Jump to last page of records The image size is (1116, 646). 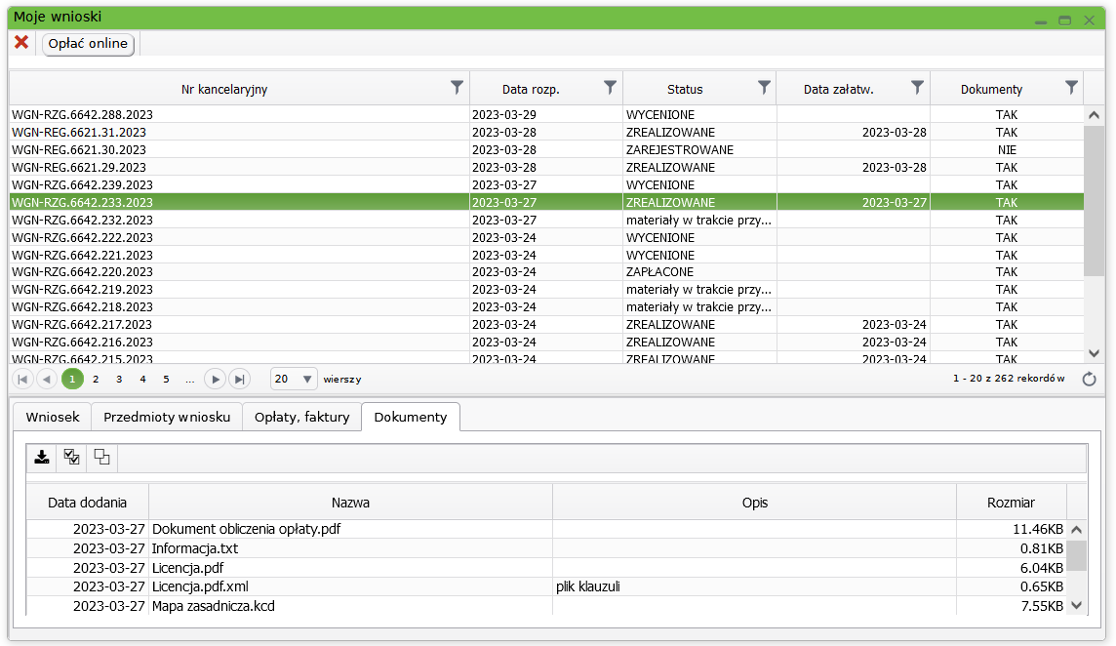click(x=239, y=379)
